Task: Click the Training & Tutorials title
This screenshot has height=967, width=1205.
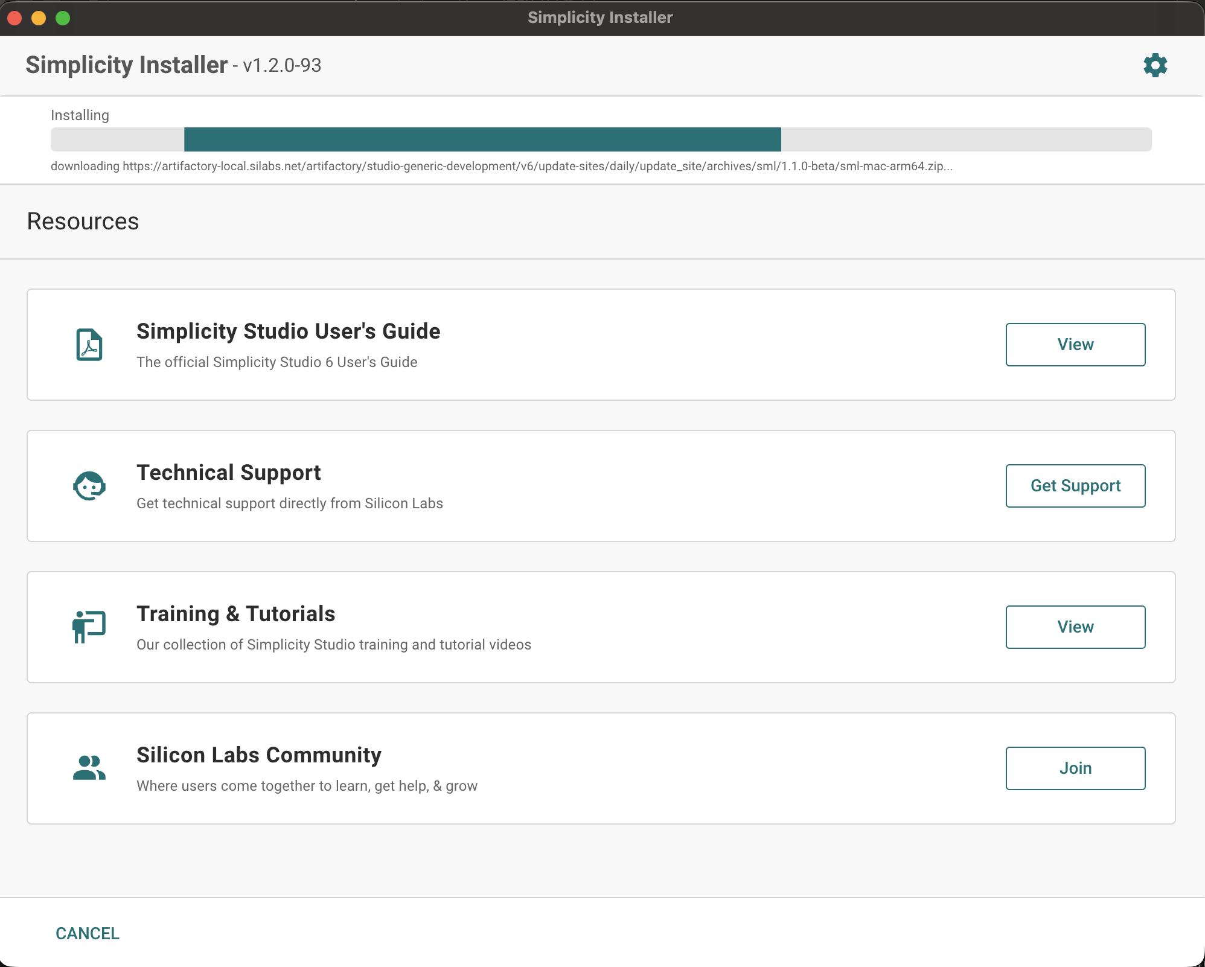Action: pos(236,614)
